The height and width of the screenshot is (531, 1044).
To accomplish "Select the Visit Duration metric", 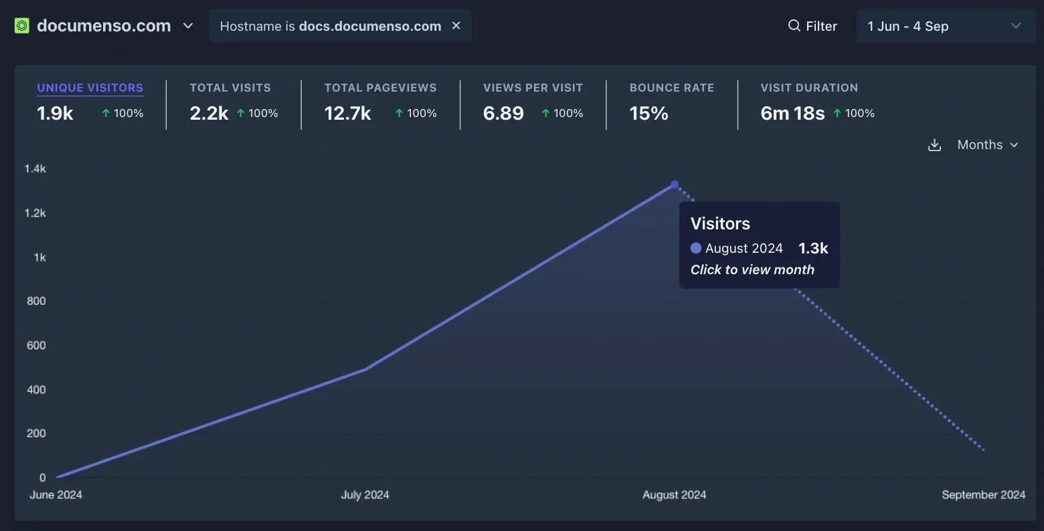I will tap(809, 88).
